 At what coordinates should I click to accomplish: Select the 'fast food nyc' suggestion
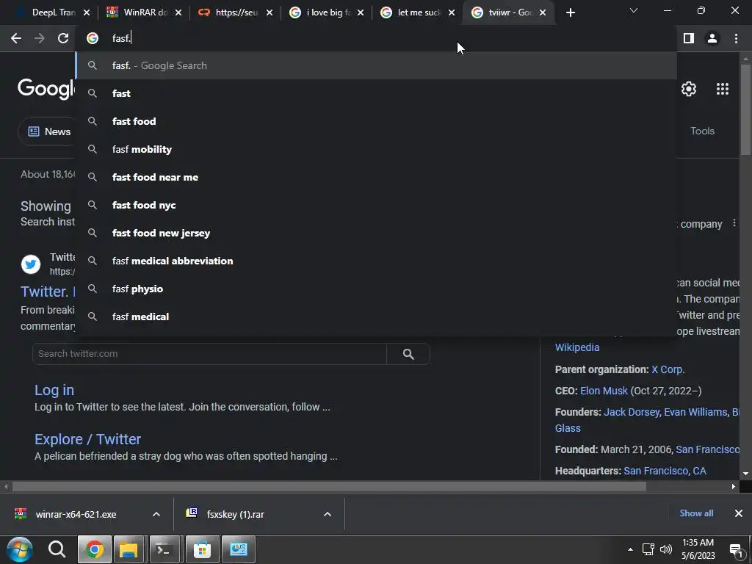376,205
